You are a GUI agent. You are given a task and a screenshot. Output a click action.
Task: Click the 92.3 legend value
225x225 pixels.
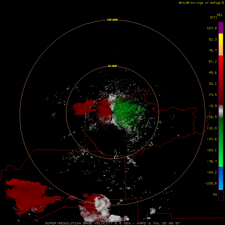pos(213,39)
